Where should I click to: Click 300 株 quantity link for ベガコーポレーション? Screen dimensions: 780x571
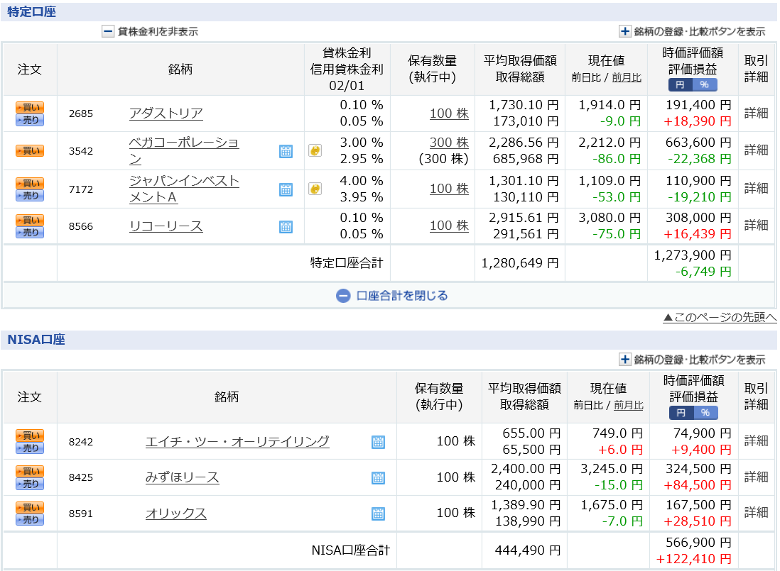point(449,143)
